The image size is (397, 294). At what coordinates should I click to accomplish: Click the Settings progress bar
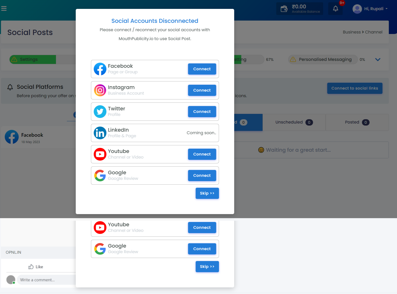[x=43, y=59]
